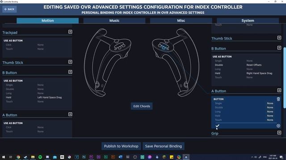Select the left controller diagram
This screenshot has height=160, width=286.
click(x=108, y=63)
